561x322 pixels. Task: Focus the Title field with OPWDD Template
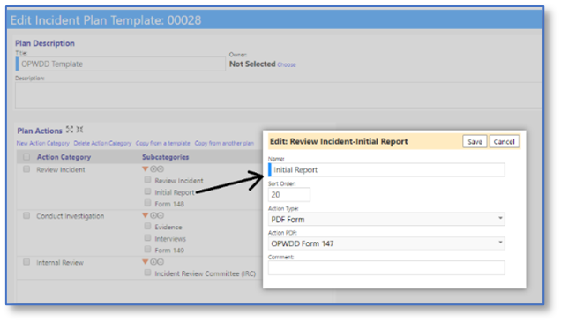click(121, 64)
